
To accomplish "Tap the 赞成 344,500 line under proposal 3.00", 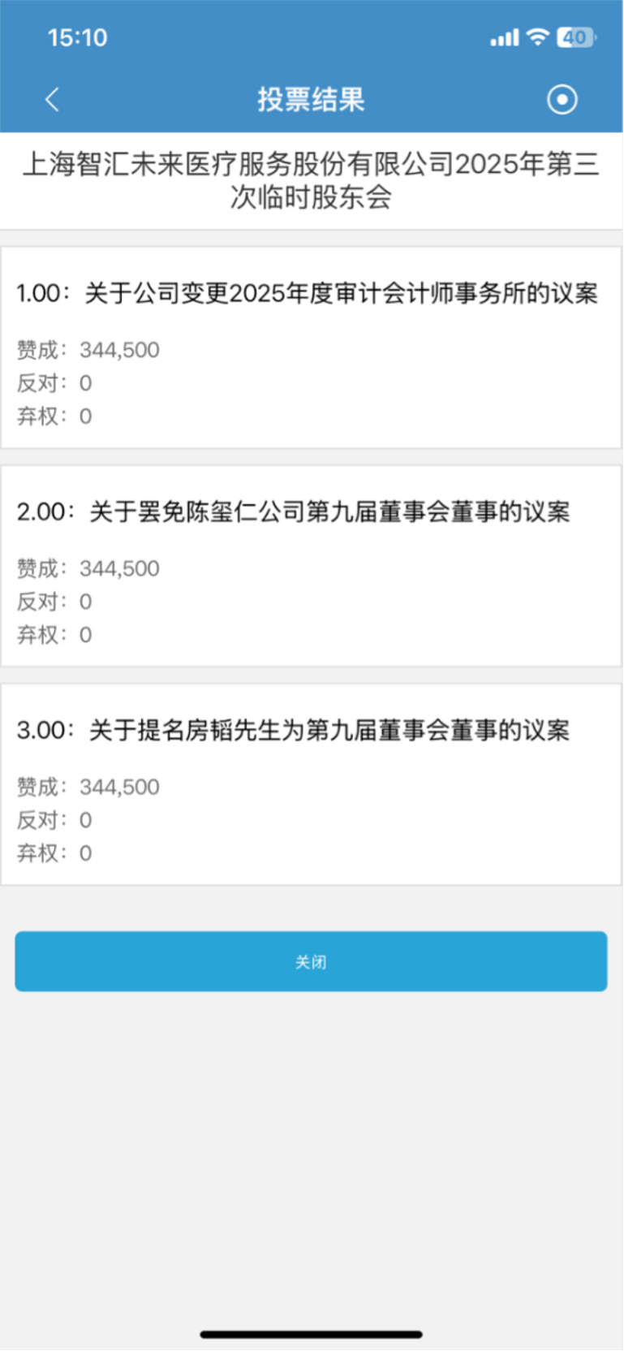I will coord(88,787).
